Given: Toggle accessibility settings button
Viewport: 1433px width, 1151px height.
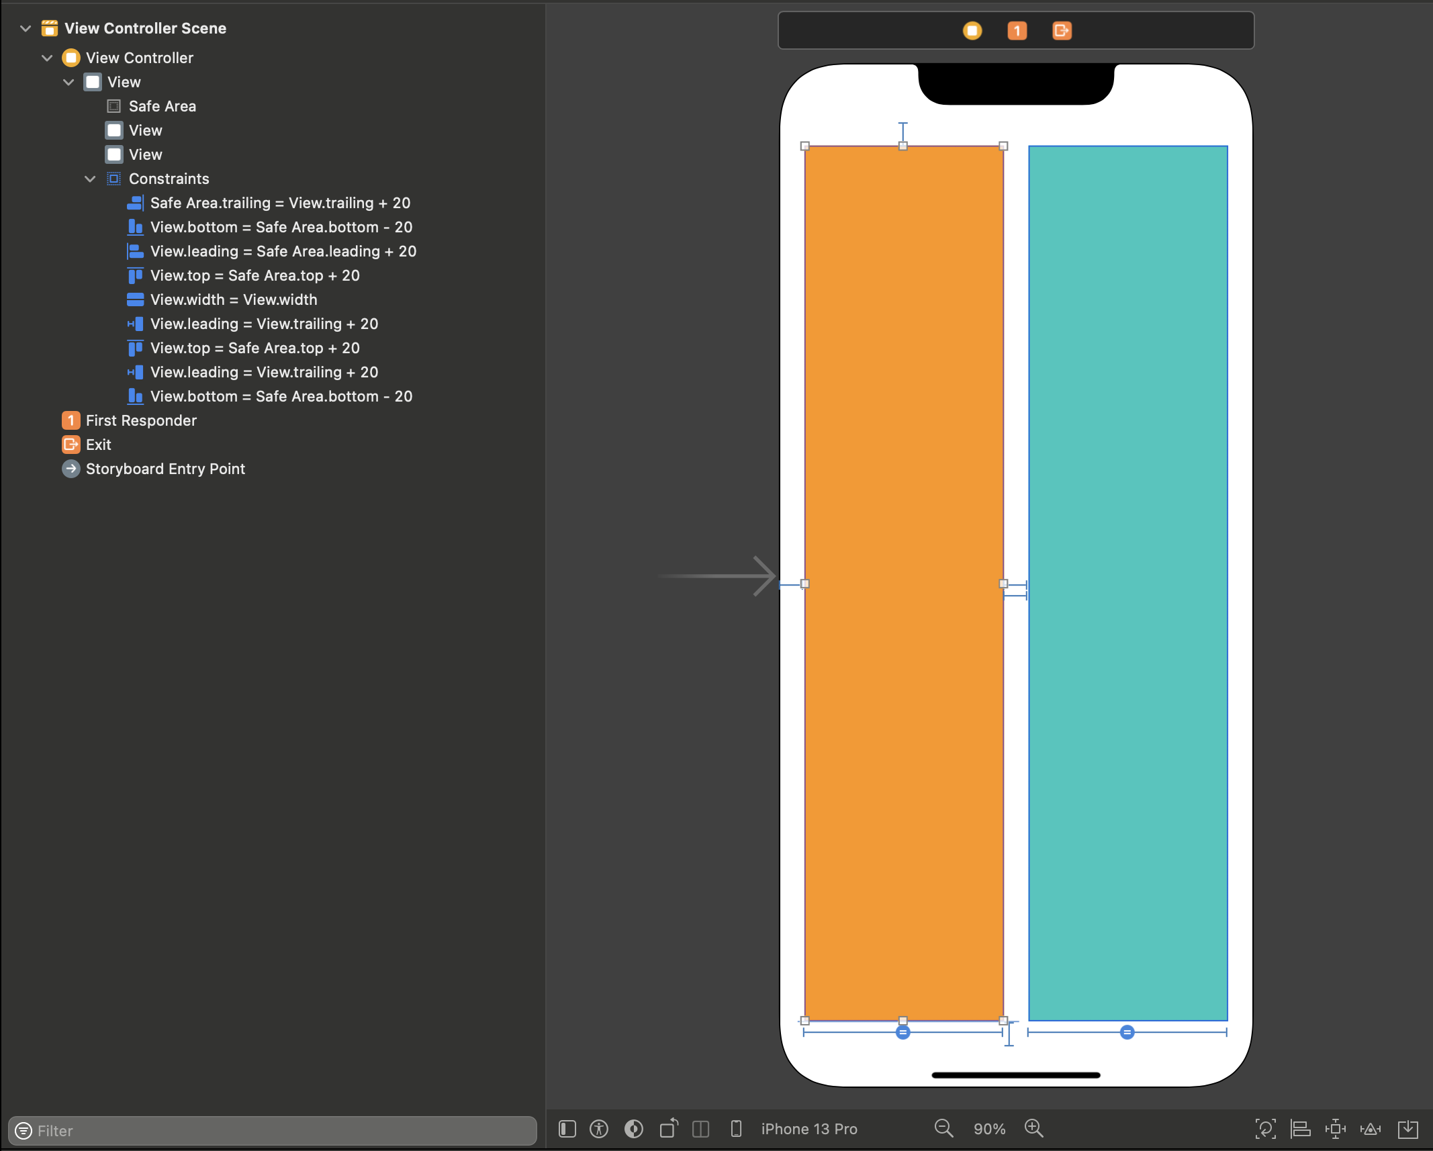Looking at the screenshot, I should 599,1129.
